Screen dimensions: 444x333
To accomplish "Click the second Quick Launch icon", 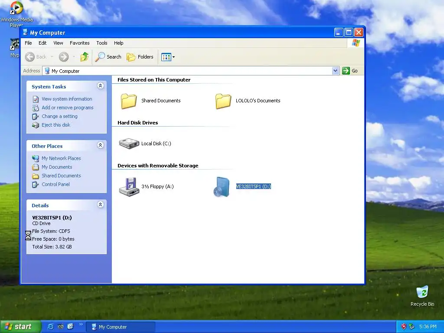I will [60, 326].
